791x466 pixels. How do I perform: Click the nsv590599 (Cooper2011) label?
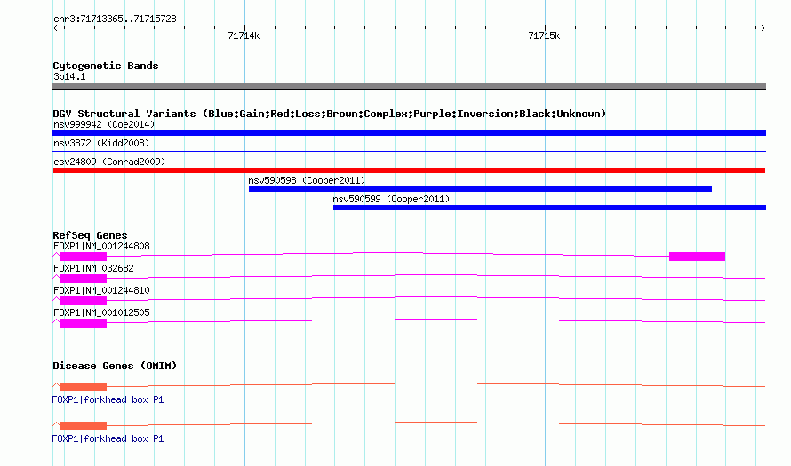391,199
